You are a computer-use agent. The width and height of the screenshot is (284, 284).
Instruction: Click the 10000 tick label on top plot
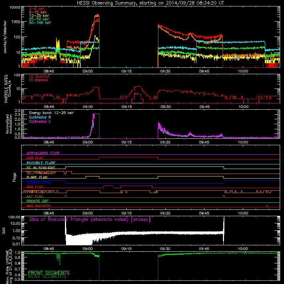tap(15, 7)
